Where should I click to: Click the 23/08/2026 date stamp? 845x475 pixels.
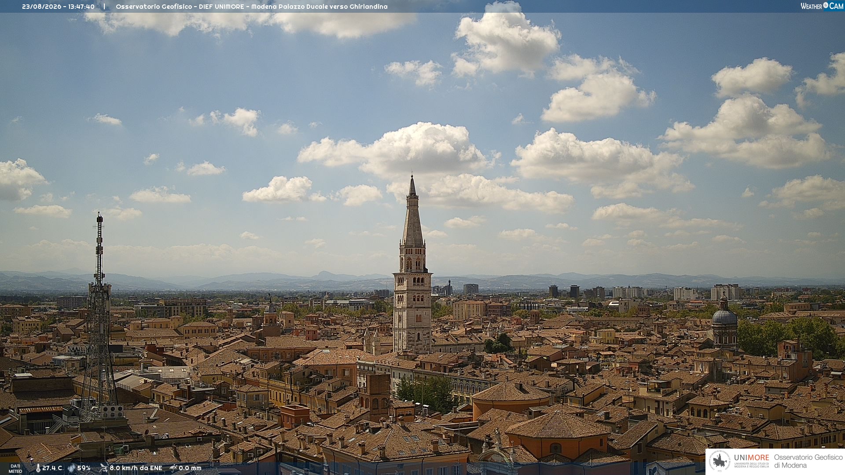tap(42, 7)
